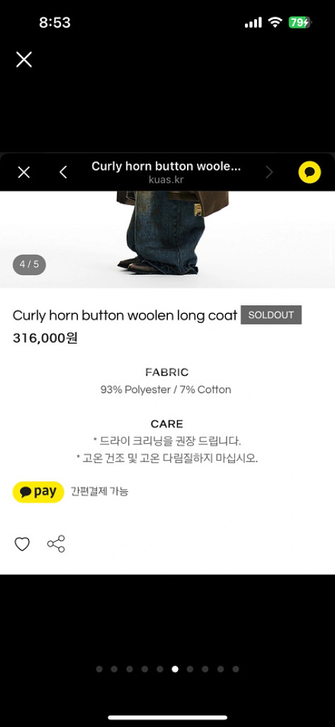Open the yellow KakaoTalk chat bubble icon
This screenshot has width=335, height=727.
tap(310, 172)
